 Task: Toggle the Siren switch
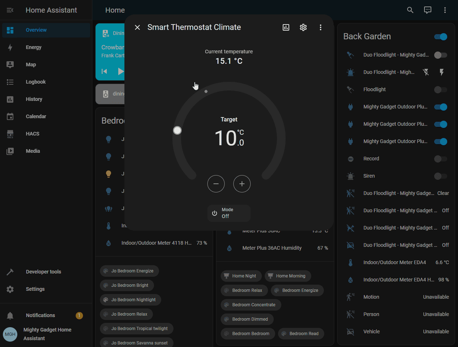[x=441, y=176]
